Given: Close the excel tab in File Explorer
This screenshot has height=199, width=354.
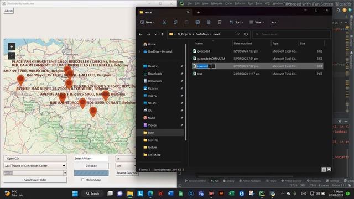Looking at the screenshot, I should tap(188, 12).
